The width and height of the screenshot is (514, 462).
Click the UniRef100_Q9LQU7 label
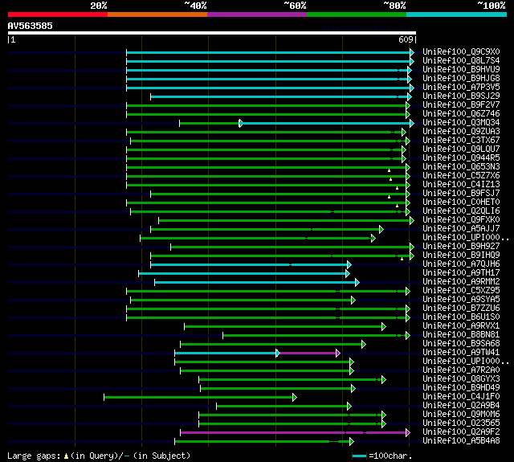[x=461, y=149]
